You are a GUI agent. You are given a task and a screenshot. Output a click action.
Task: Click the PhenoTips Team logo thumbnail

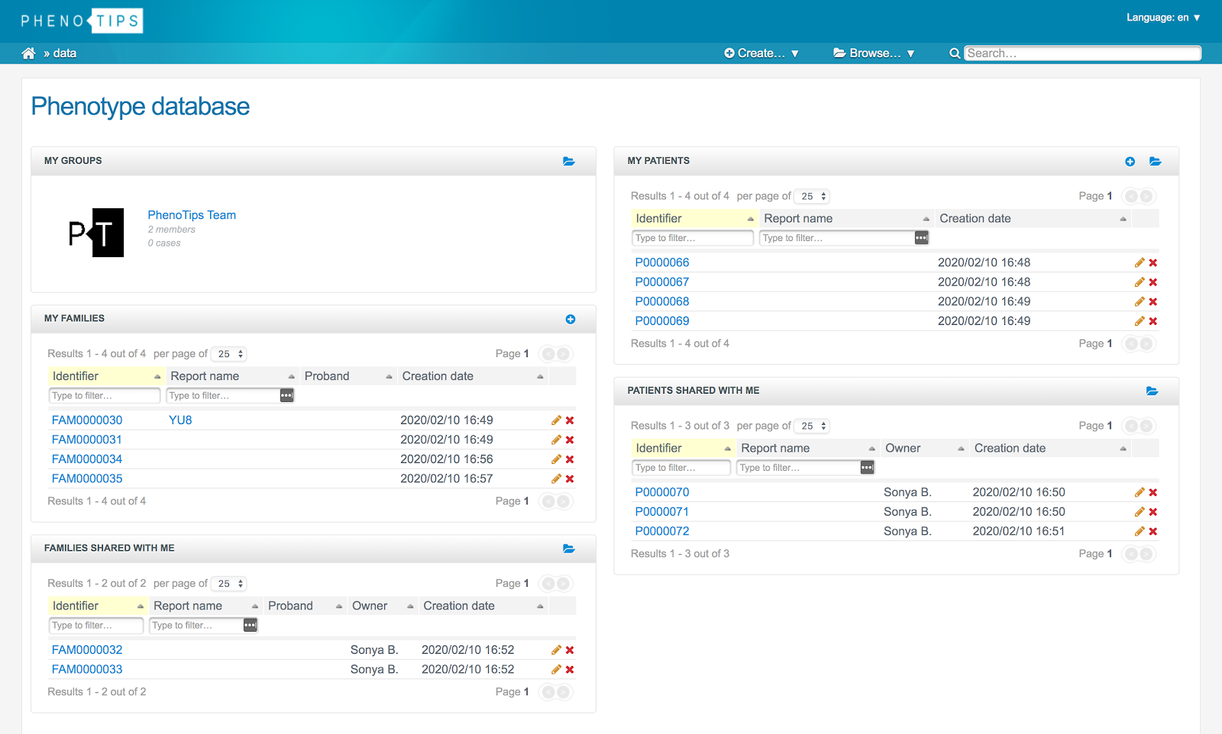(96, 233)
